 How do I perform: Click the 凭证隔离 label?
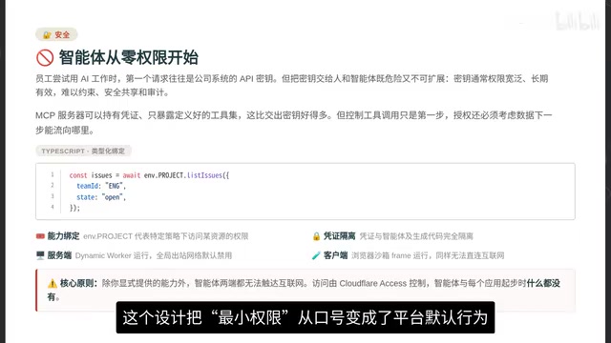pyautogui.click(x=340, y=236)
